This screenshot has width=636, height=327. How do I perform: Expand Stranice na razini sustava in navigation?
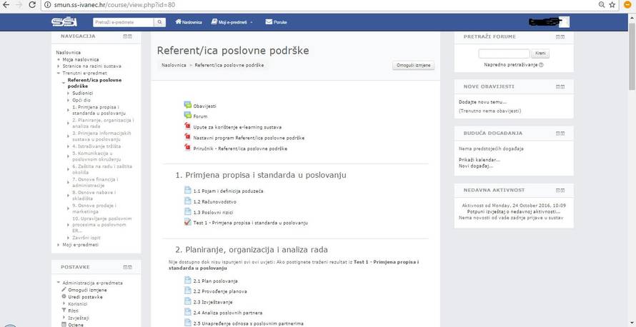[x=59, y=66]
